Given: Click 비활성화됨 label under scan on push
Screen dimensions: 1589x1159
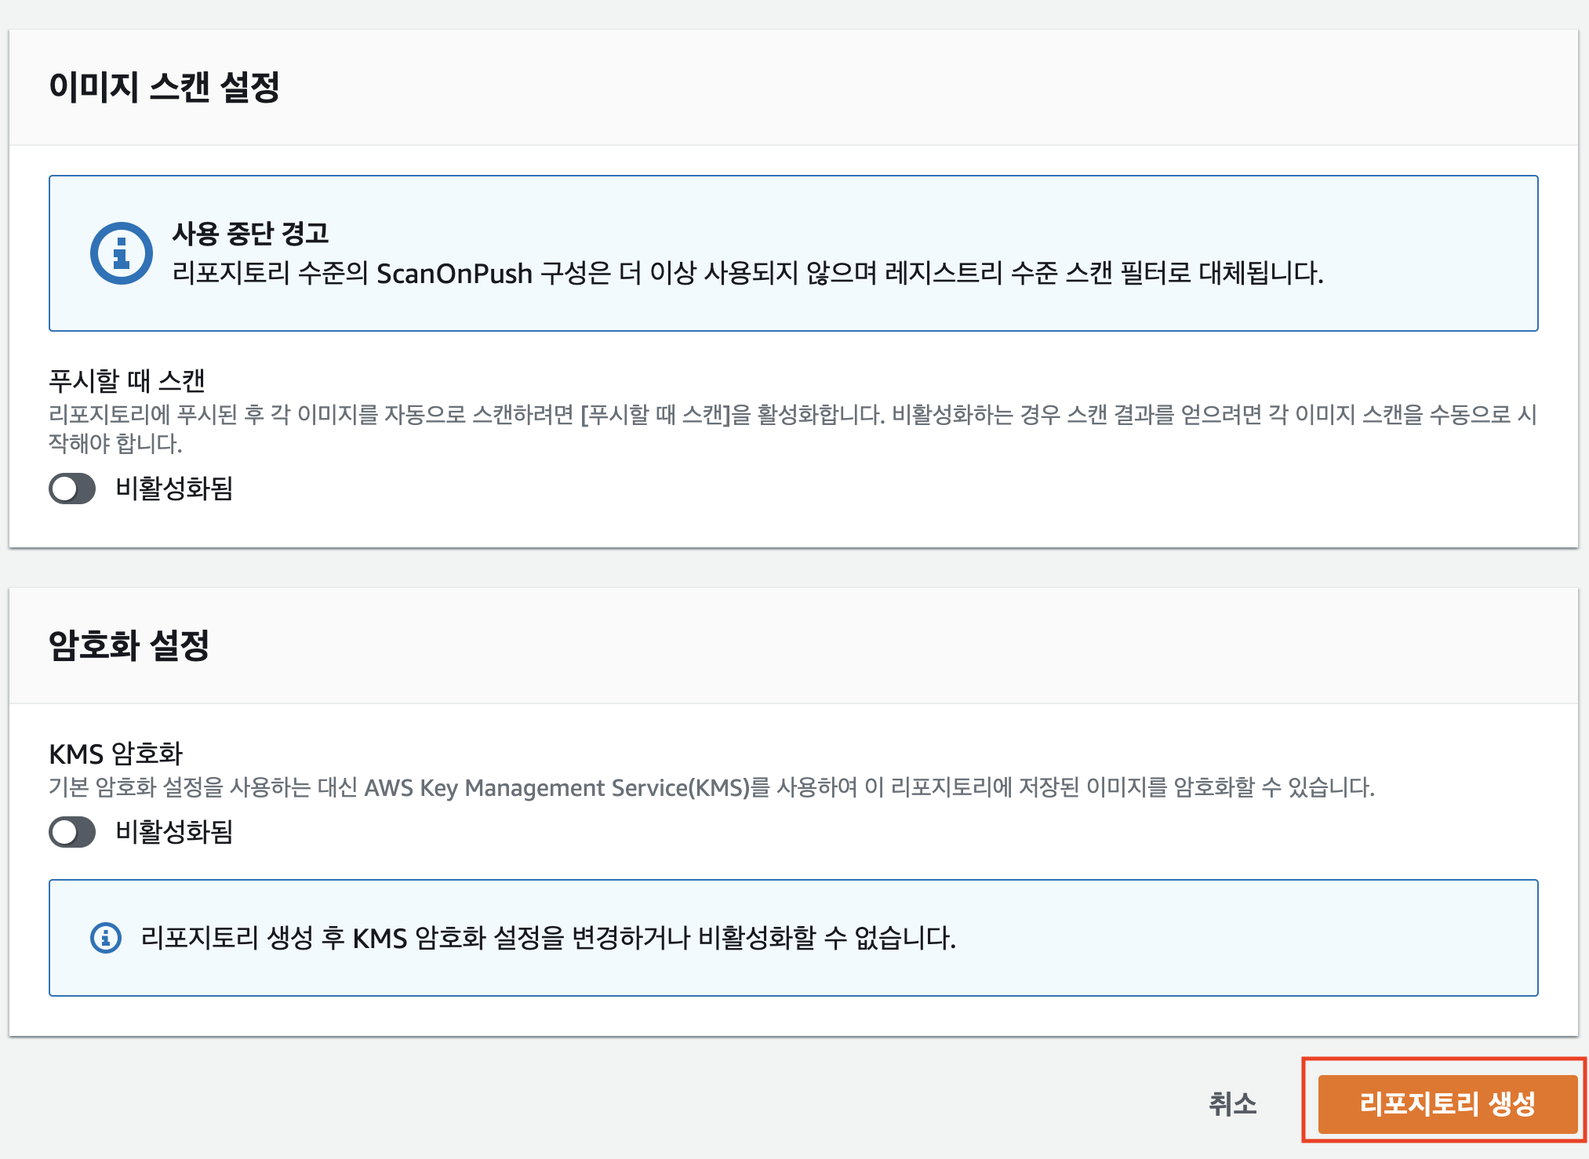Looking at the screenshot, I should click(x=174, y=489).
